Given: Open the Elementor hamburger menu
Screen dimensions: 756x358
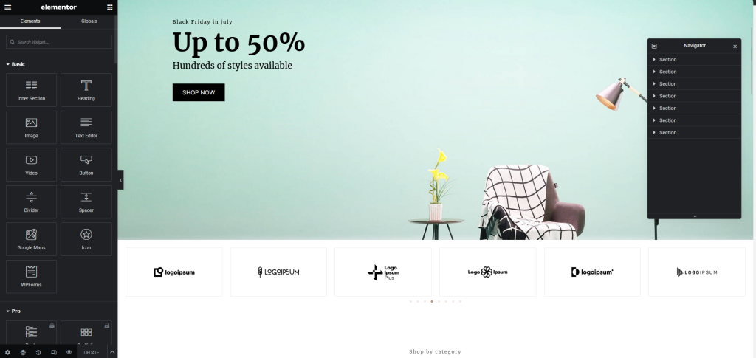Looking at the screenshot, I should tap(7, 7).
